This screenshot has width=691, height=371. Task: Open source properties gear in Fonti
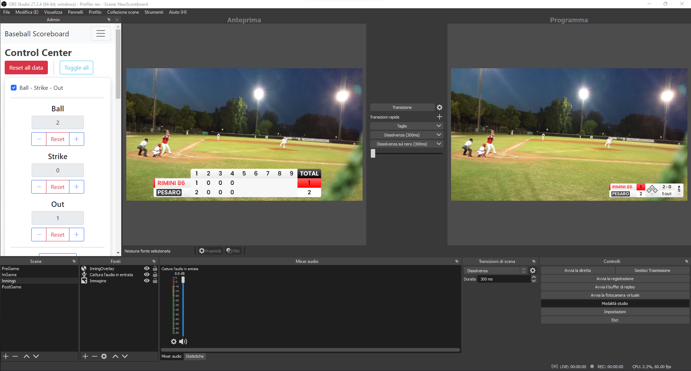coord(104,356)
